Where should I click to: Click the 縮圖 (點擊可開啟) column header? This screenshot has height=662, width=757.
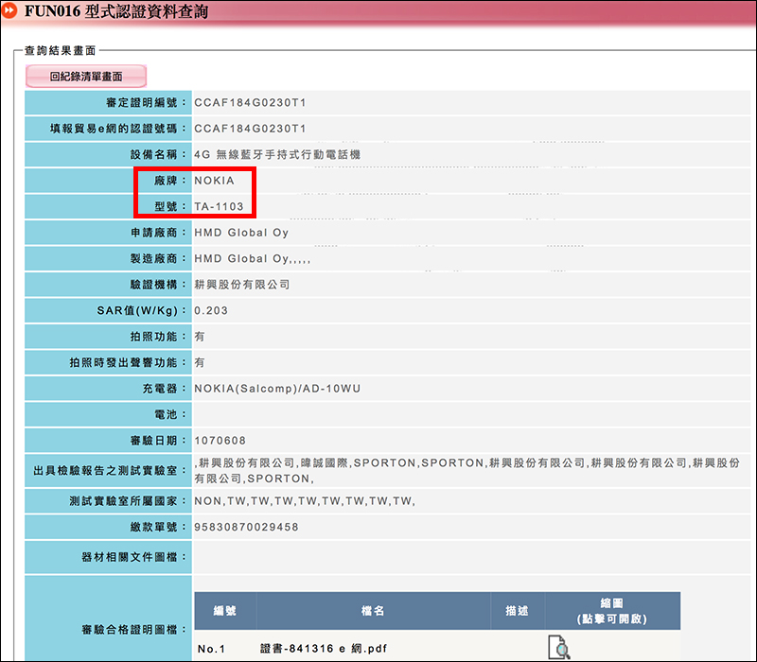click(x=612, y=611)
